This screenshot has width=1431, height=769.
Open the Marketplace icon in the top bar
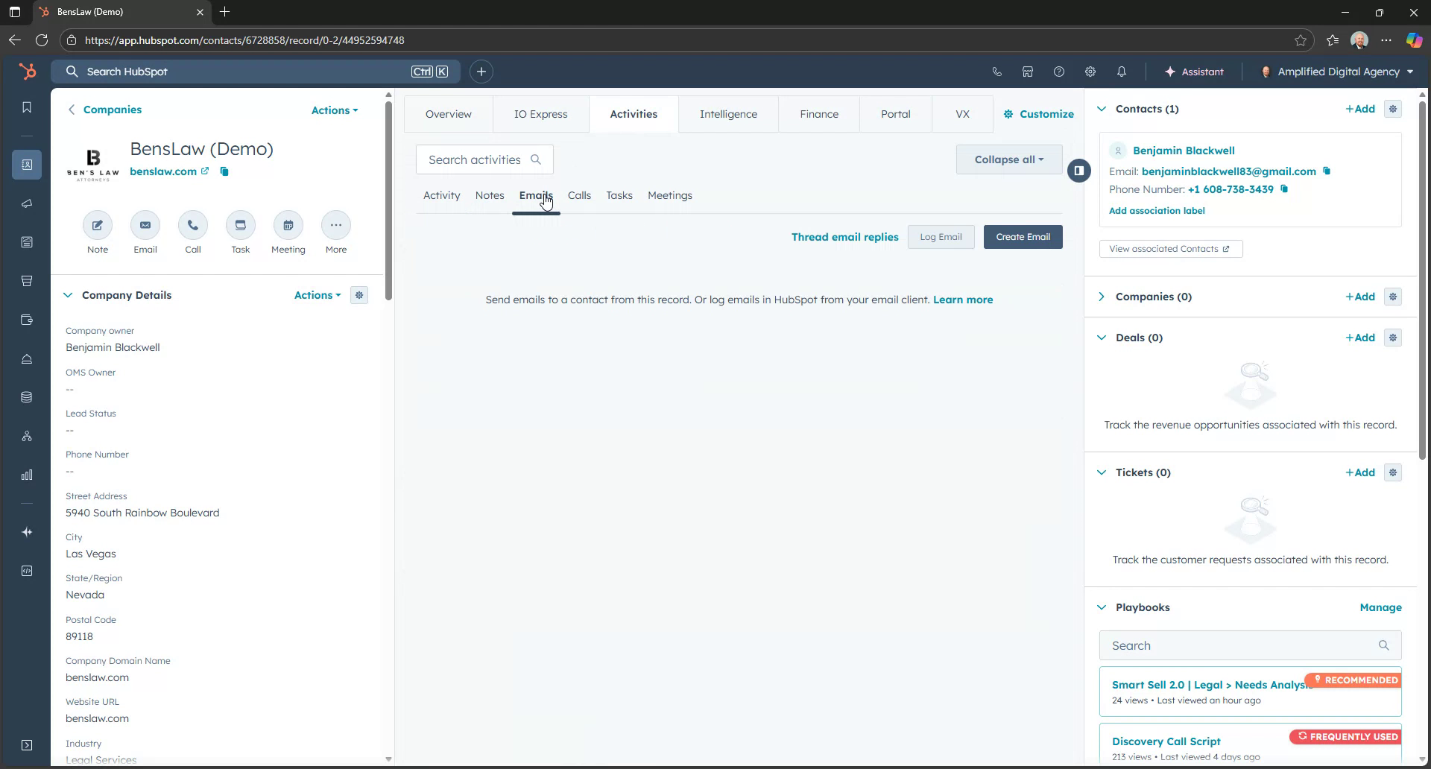1027,71
